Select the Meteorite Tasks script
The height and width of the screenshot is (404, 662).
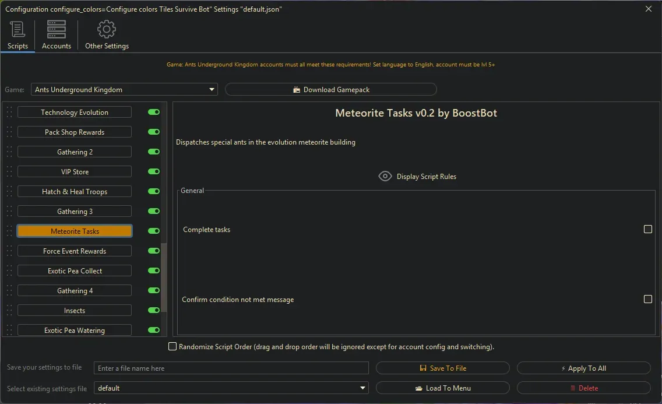point(75,231)
